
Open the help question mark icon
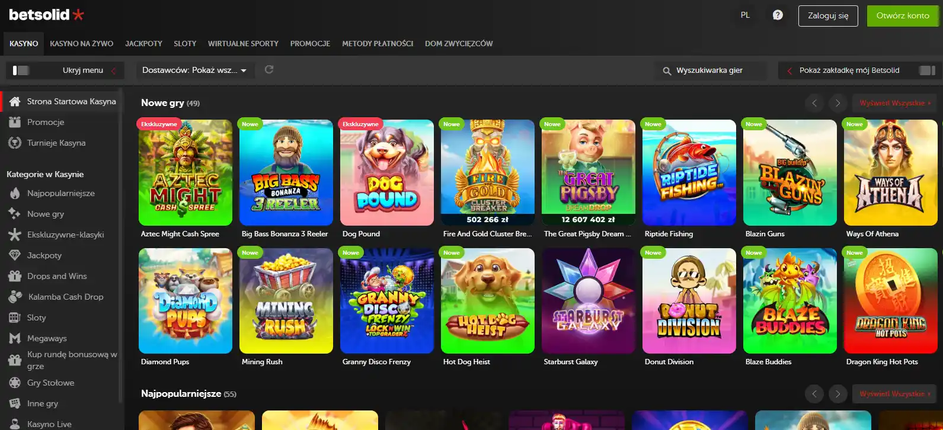(778, 15)
